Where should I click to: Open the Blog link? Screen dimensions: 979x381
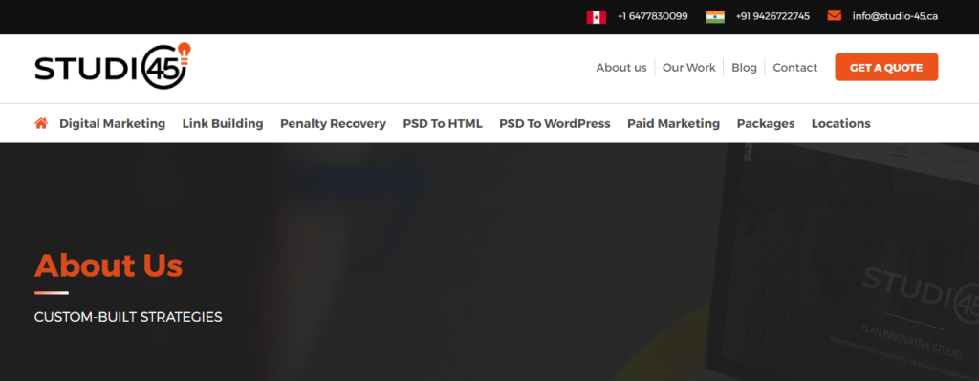[x=744, y=68]
